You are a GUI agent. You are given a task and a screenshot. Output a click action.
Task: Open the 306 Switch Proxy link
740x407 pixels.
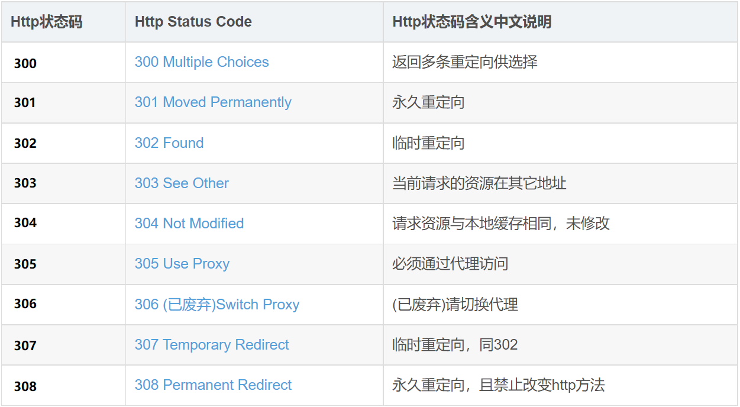click(x=217, y=305)
